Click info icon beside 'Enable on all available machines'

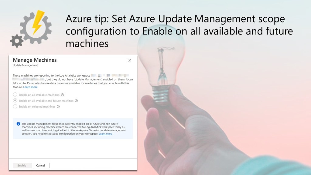click(x=63, y=95)
